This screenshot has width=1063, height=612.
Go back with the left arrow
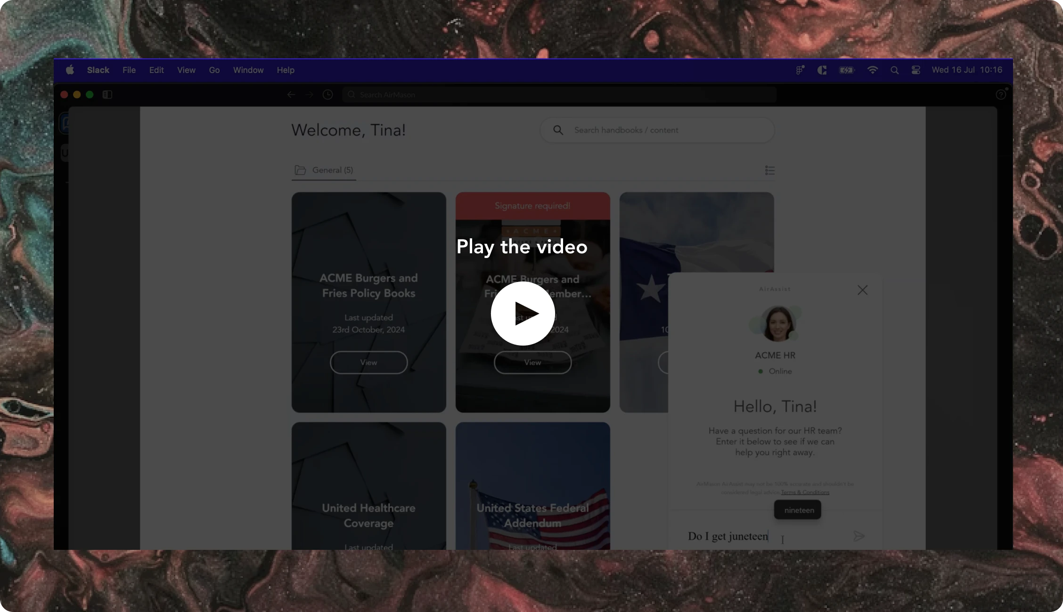pyautogui.click(x=291, y=95)
